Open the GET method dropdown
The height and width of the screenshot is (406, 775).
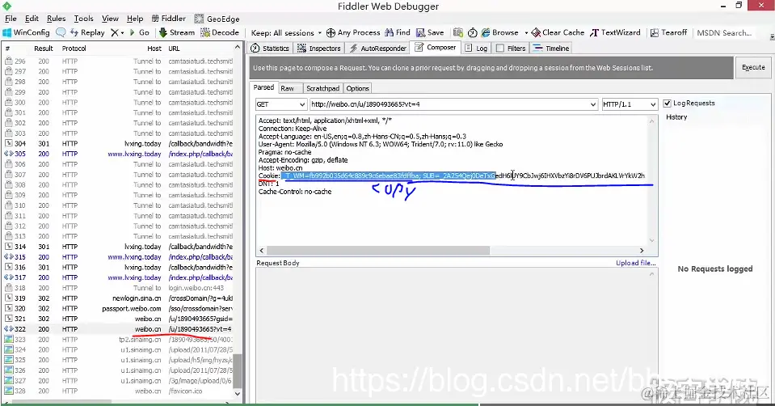click(x=281, y=104)
